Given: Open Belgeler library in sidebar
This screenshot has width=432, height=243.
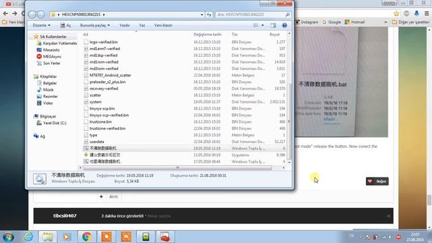Looking at the screenshot, I should tap(47, 83).
